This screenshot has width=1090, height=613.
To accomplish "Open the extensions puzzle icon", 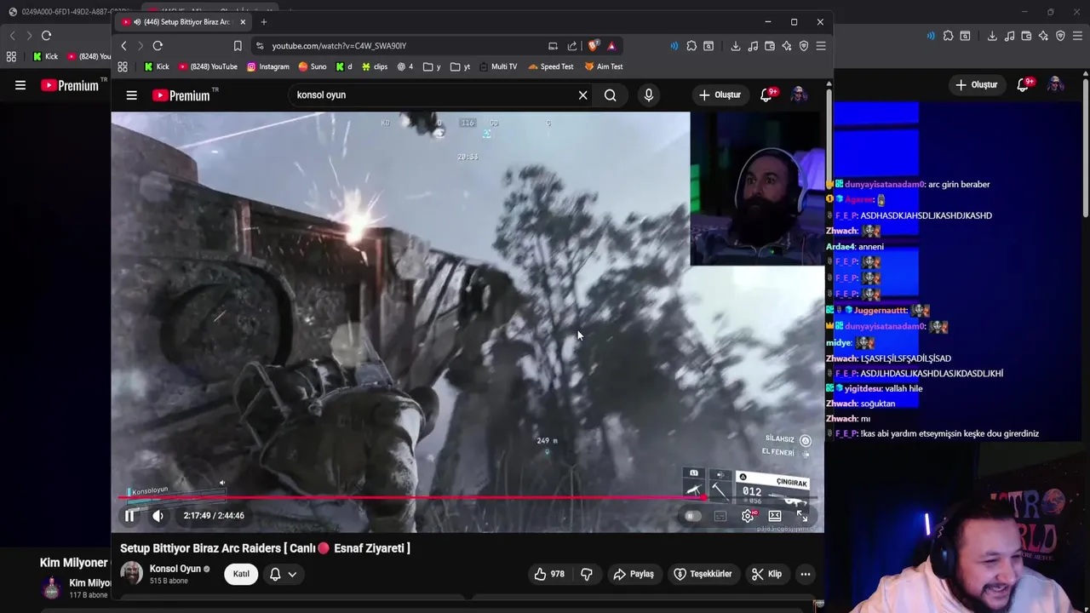I will click(691, 46).
